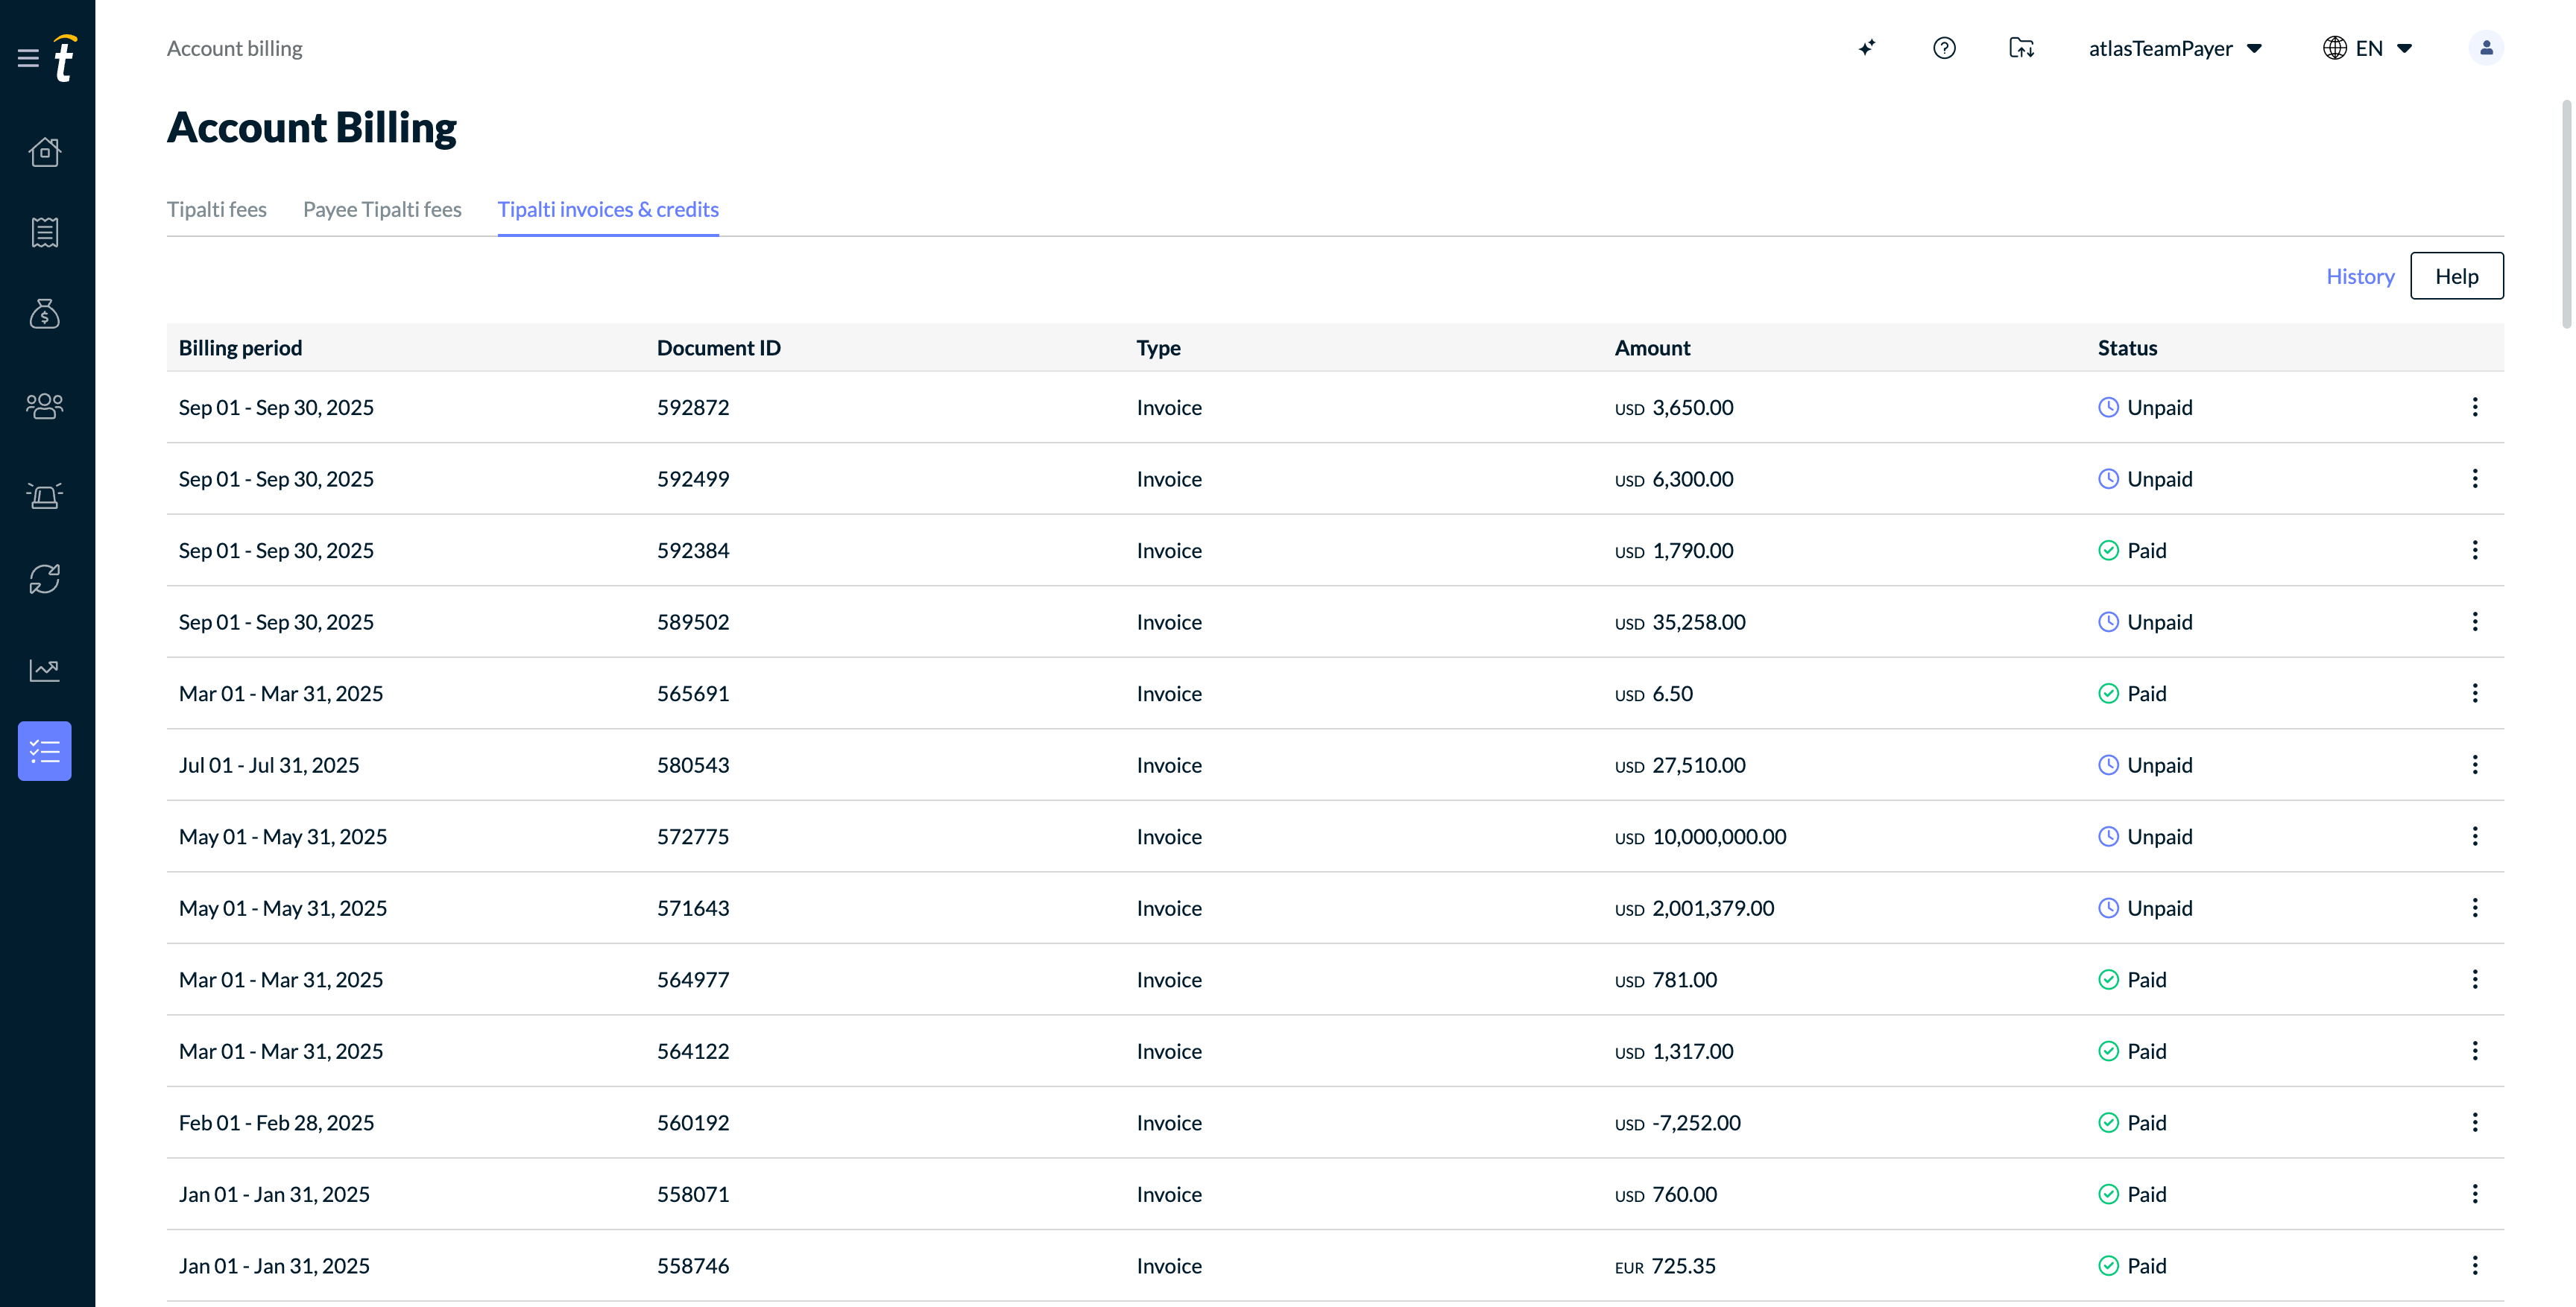Screen dimensions: 2576x1307
Task: Open the History link
Action: [2360, 276]
